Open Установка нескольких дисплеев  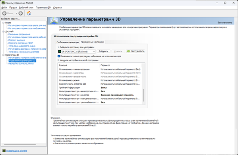coord(24,52)
